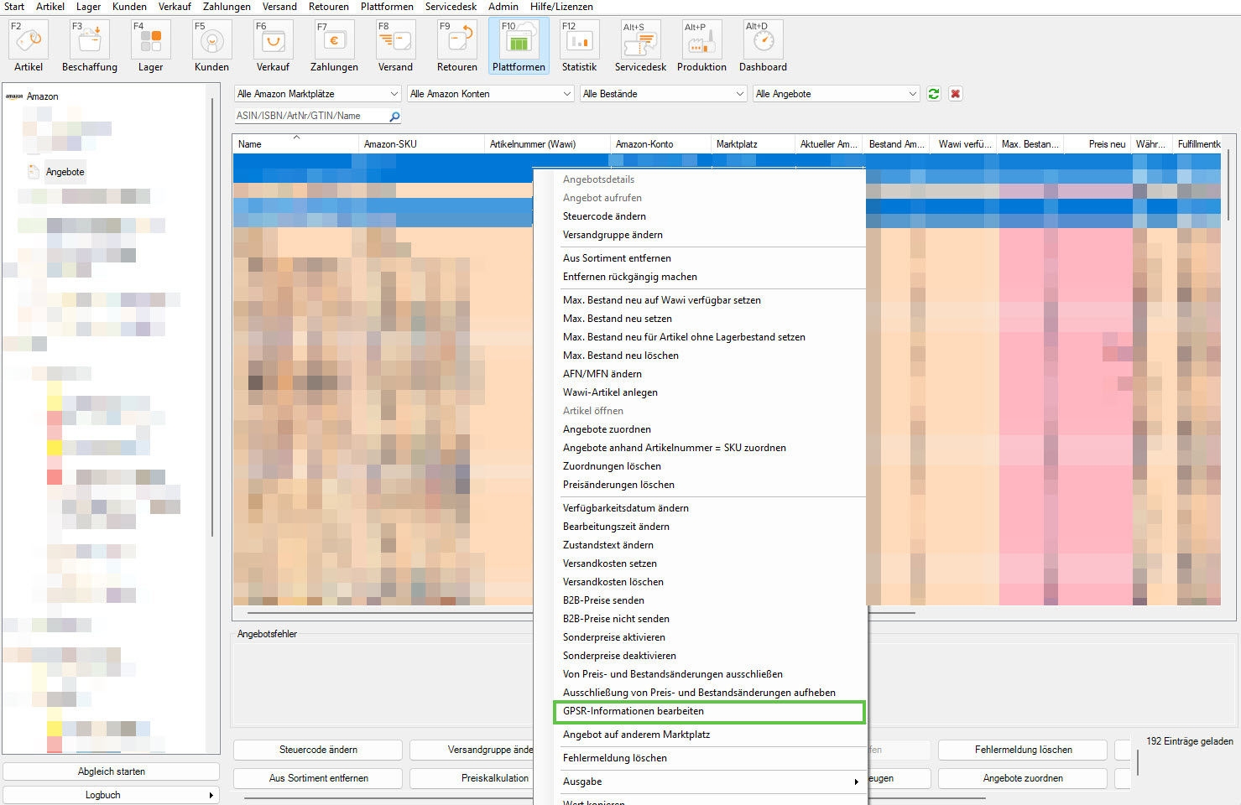
Task: Open the Statistik chart icon
Action: pyautogui.click(x=579, y=40)
